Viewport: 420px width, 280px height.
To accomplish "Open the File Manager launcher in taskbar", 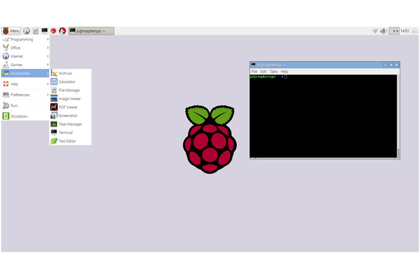I will [36, 31].
